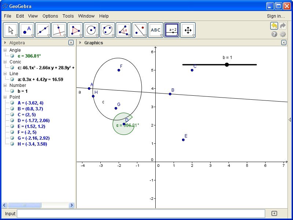Select the Ellipse conic tool
Image resolution: width=293 pixels, height=220 pixels.
click(107, 30)
